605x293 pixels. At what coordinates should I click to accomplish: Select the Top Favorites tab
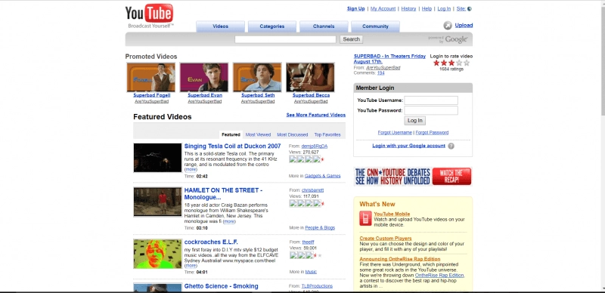327,134
